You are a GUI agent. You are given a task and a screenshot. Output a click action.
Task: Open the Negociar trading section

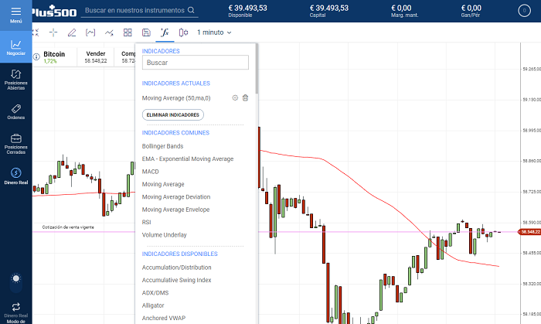coord(16,47)
